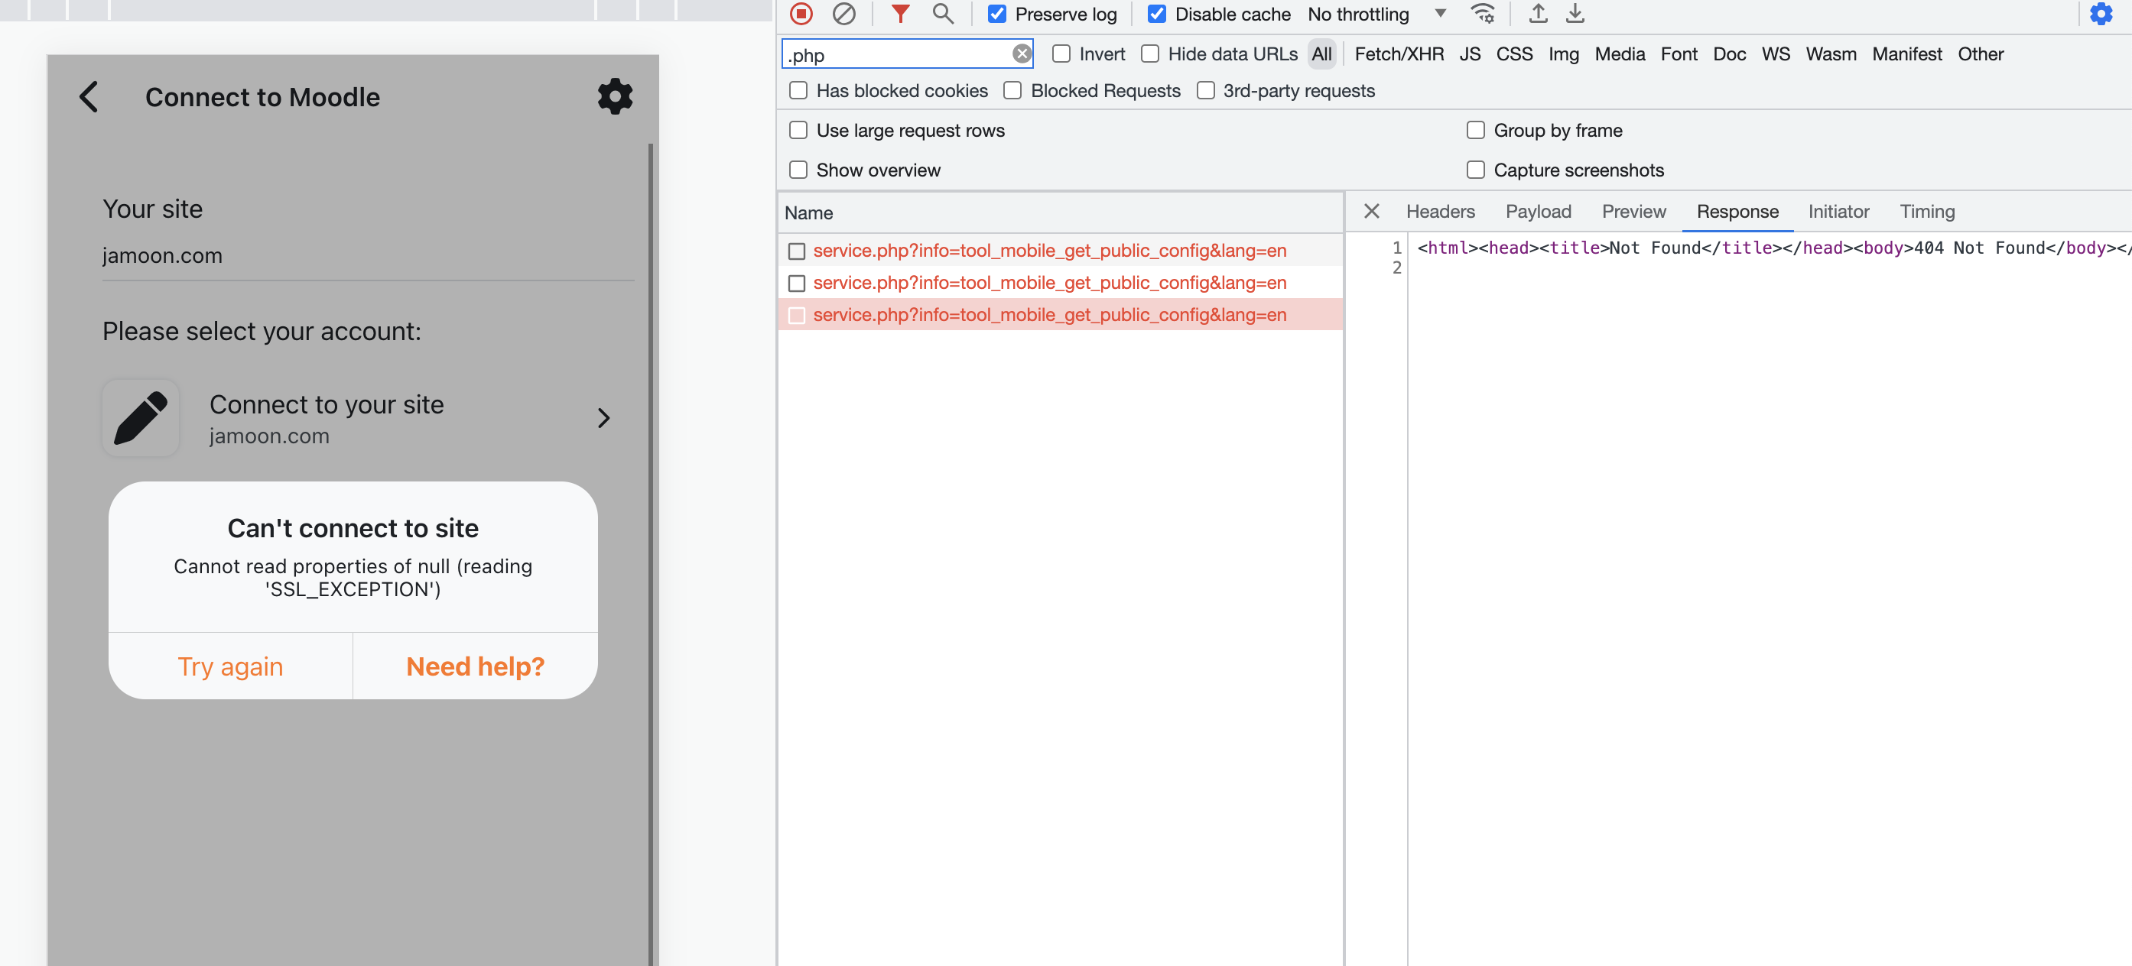Switch to Preview tab
This screenshot has height=966, width=2132.
(1633, 212)
